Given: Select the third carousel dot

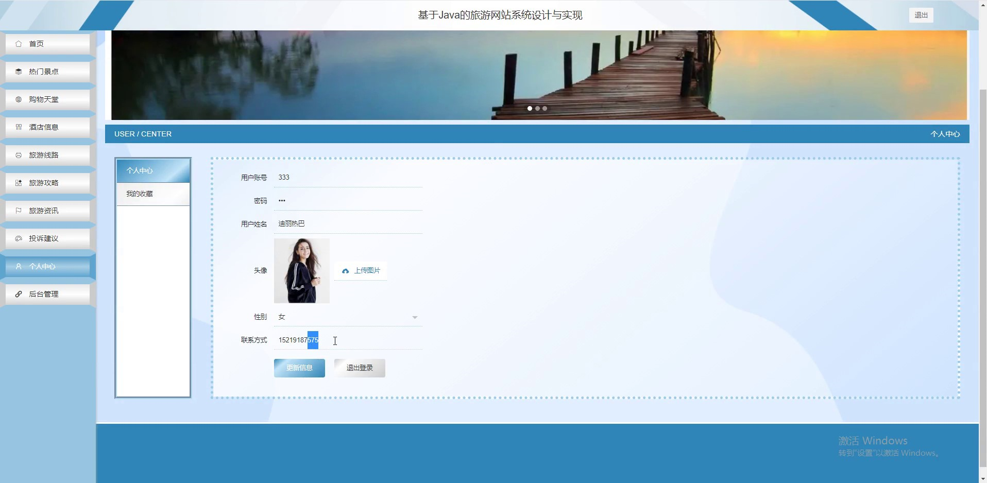Looking at the screenshot, I should (x=544, y=109).
